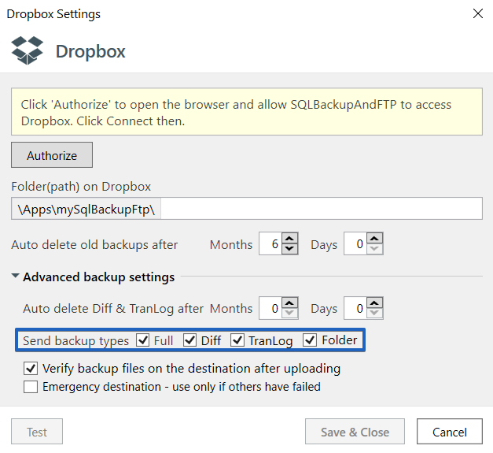493x453 pixels.
Task: Click the Dropbox logo icon
Action: point(27,50)
